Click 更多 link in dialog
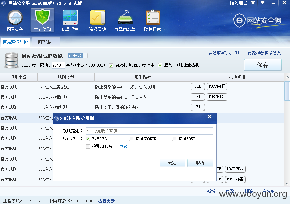 [123, 147]
